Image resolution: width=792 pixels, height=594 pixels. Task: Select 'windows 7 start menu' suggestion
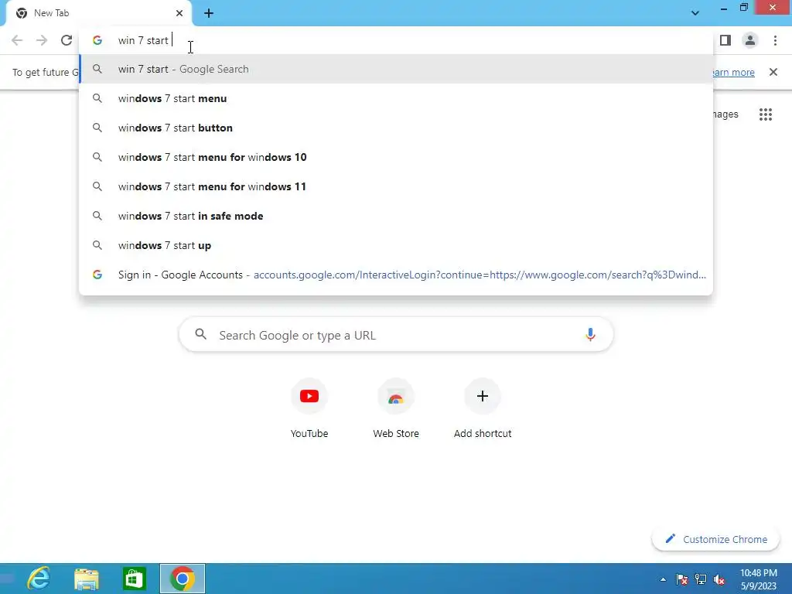(x=396, y=98)
